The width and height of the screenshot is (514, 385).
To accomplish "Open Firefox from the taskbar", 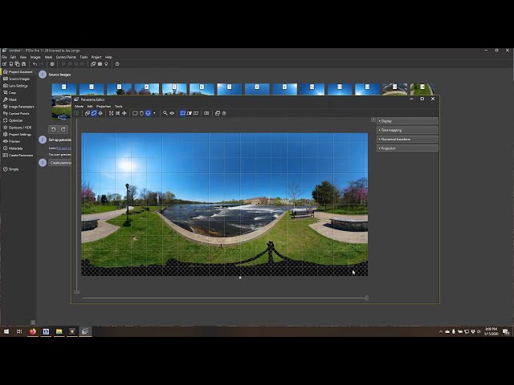I will [33, 331].
